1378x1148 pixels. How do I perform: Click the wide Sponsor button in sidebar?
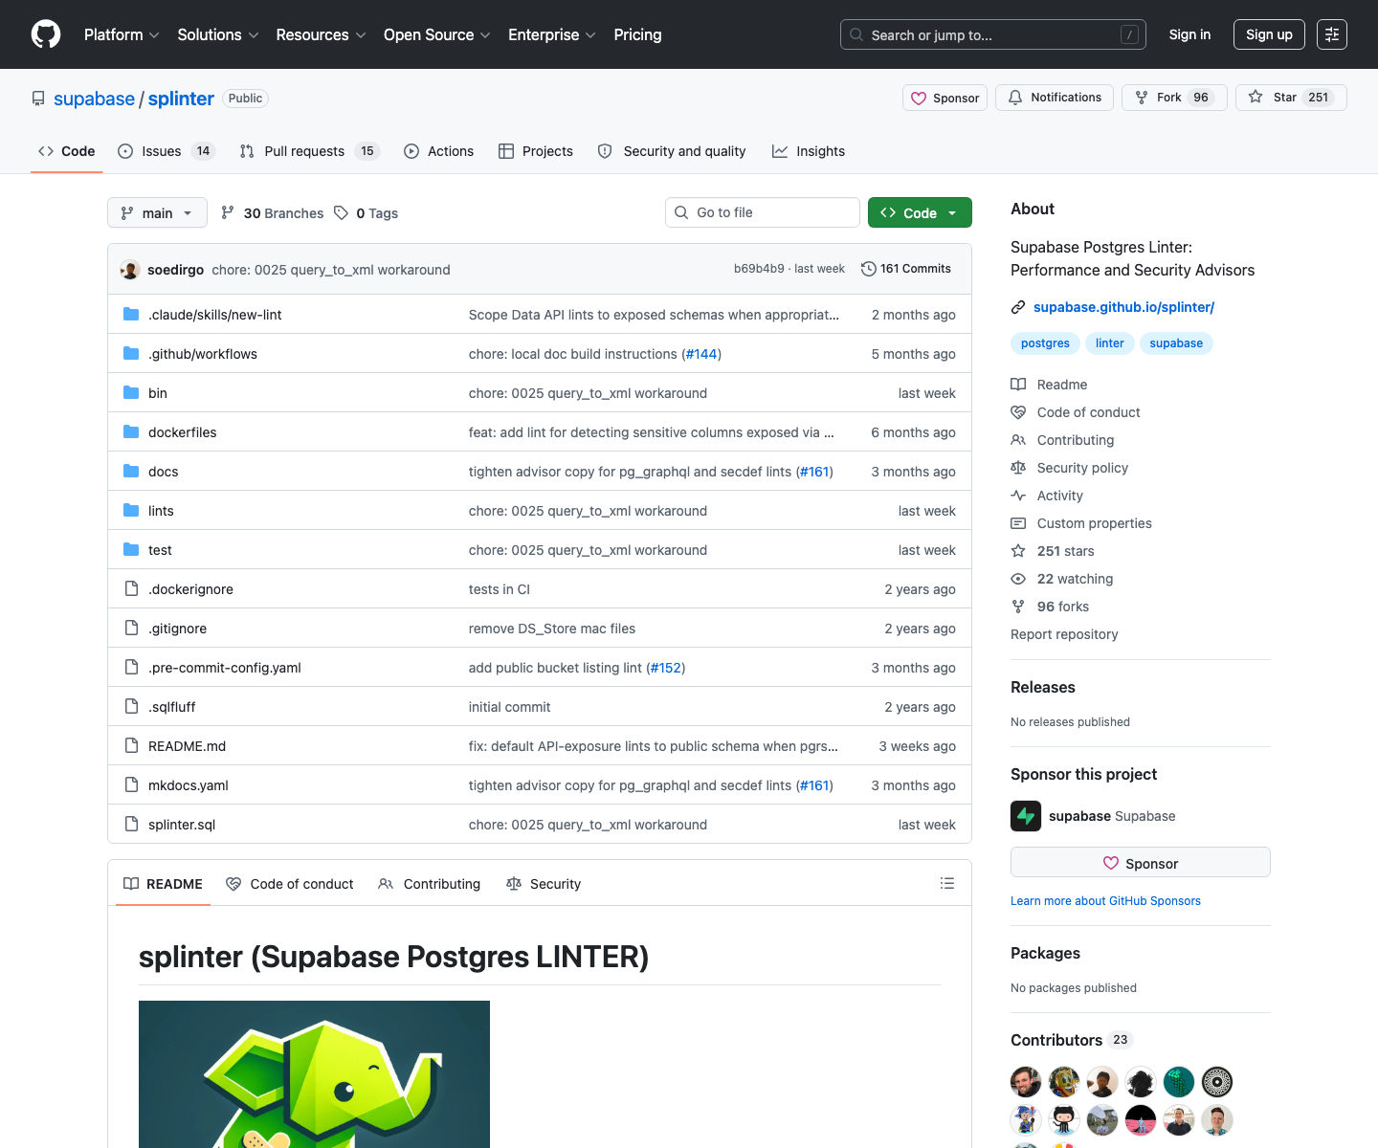tap(1141, 862)
